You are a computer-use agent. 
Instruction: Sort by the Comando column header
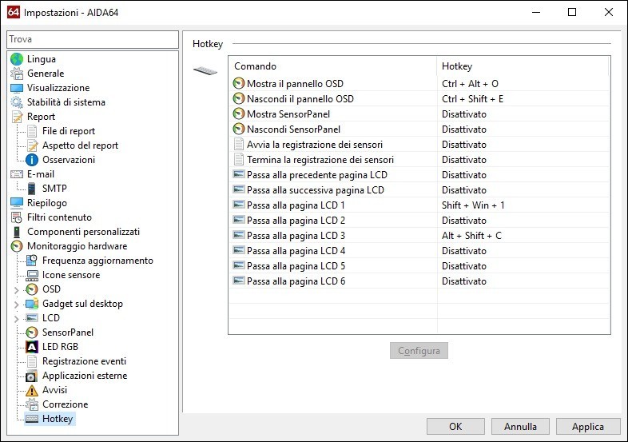point(332,66)
